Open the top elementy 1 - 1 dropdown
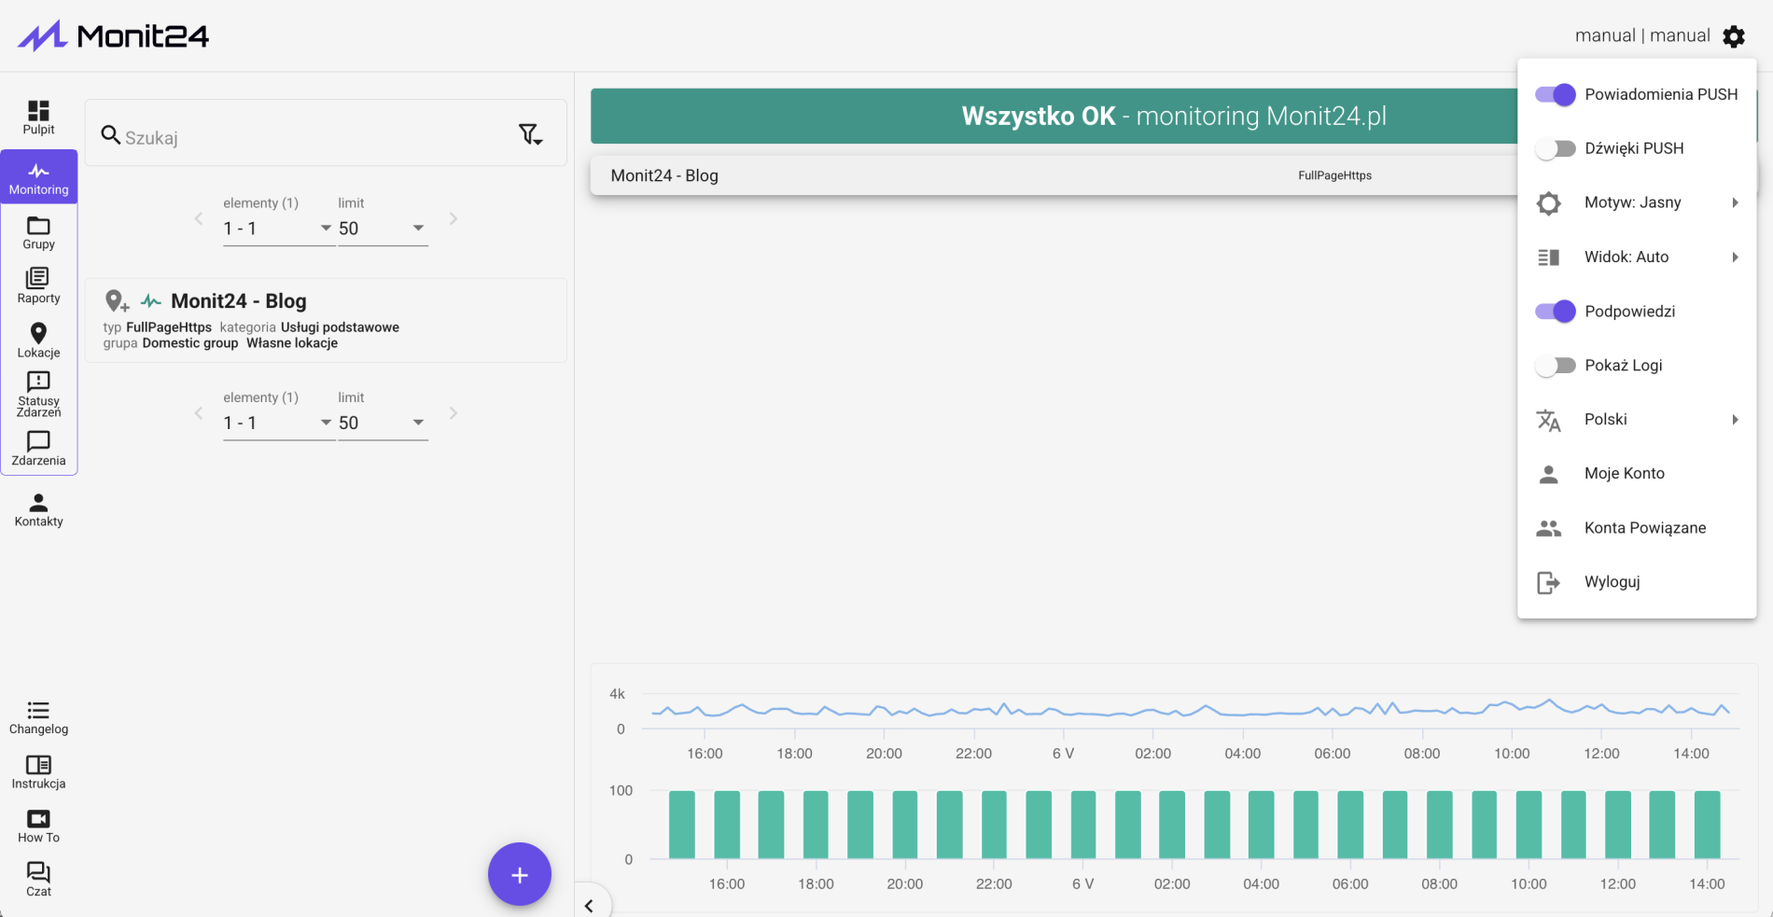The width and height of the screenshot is (1773, 917). pyautogui.click(x=278, y=229)
